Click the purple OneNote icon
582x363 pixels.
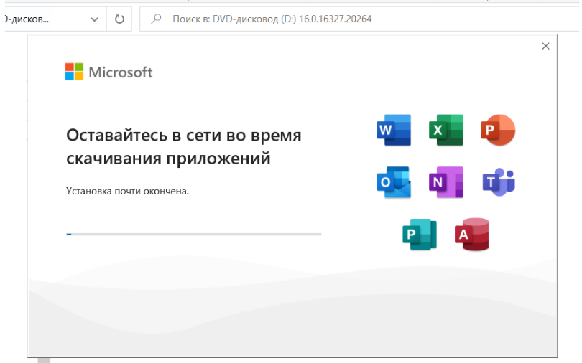pos(445,182)
